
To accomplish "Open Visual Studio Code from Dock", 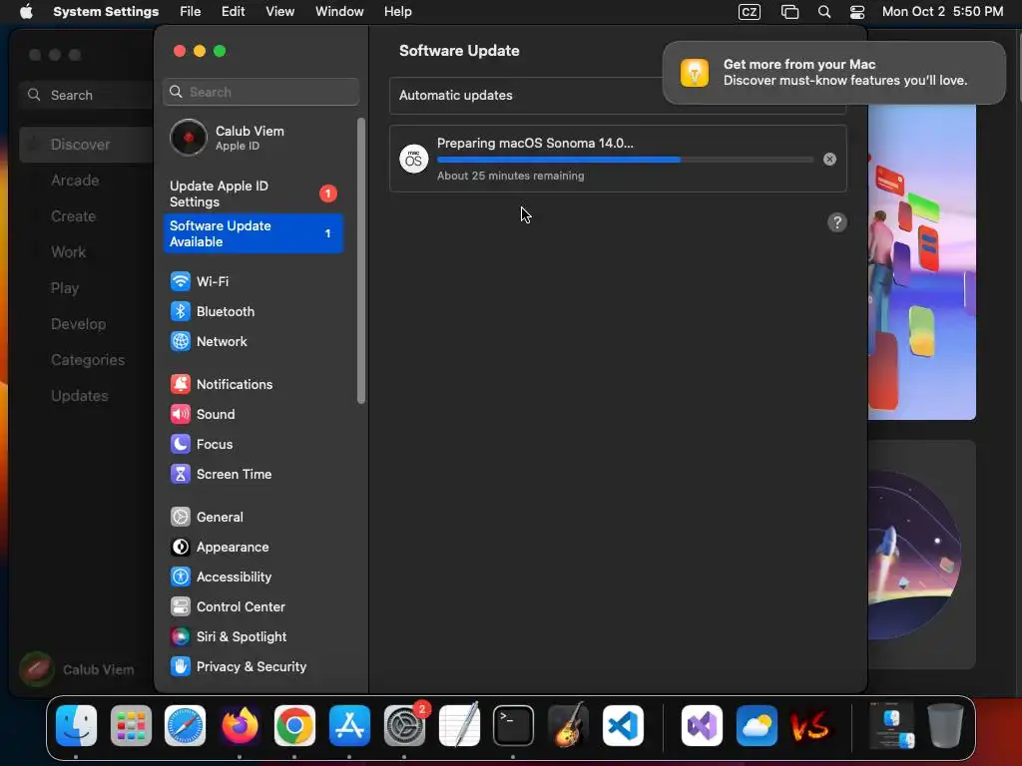I will [x=623, y=725].
